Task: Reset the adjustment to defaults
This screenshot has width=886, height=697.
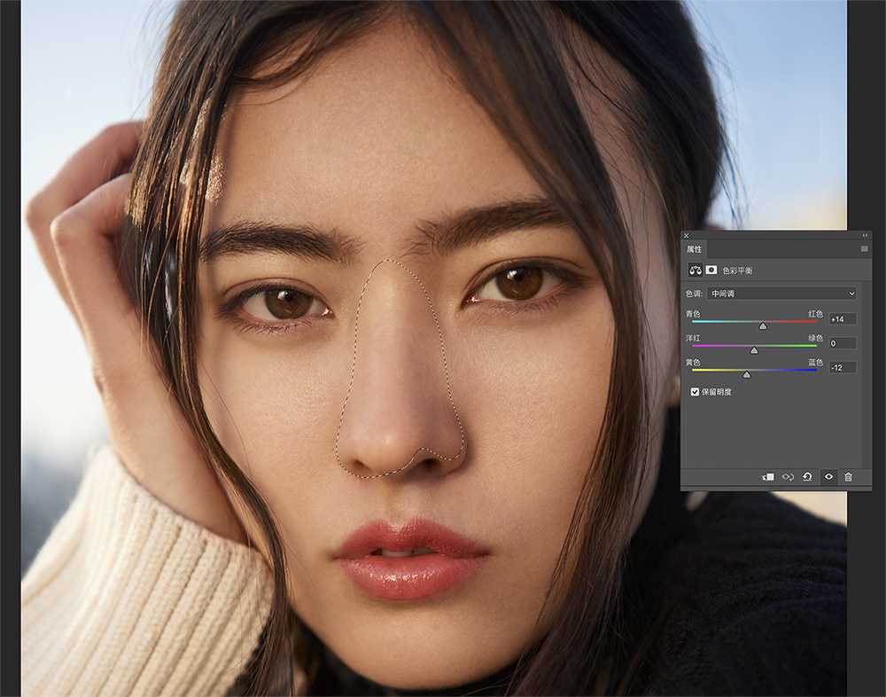Action: point(807,477)
